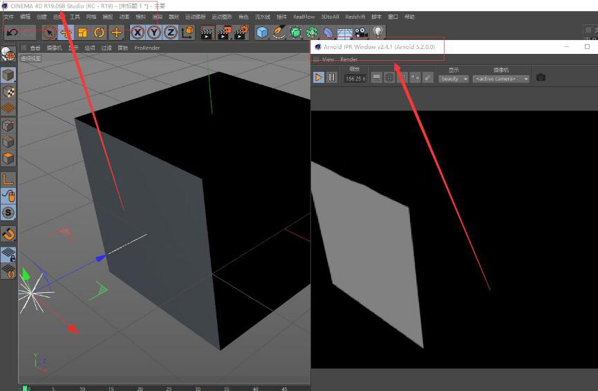The image size is (598, 391).
Task: Click the Arnold IPR window menu grip icon
Action: [316, 59]
